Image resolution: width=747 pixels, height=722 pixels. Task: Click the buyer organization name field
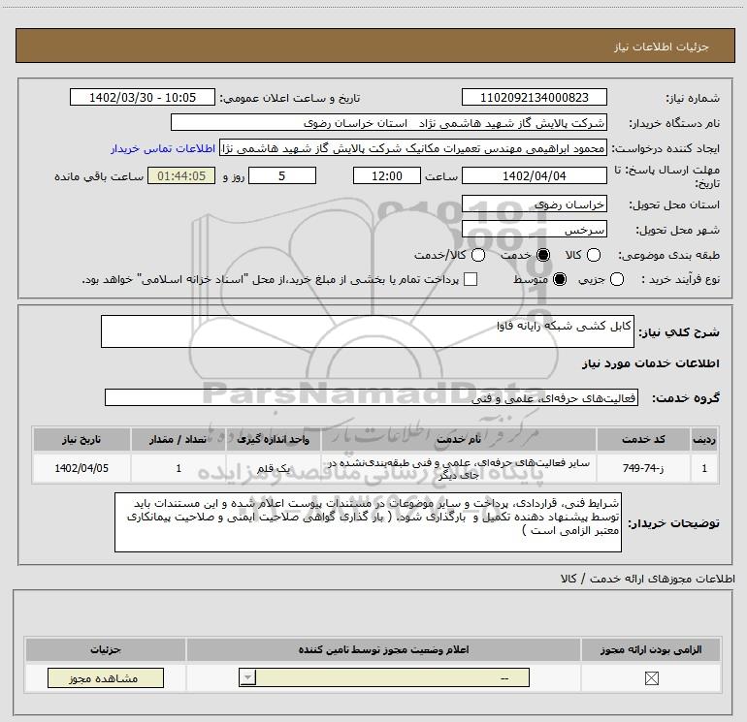pos(389,123)
